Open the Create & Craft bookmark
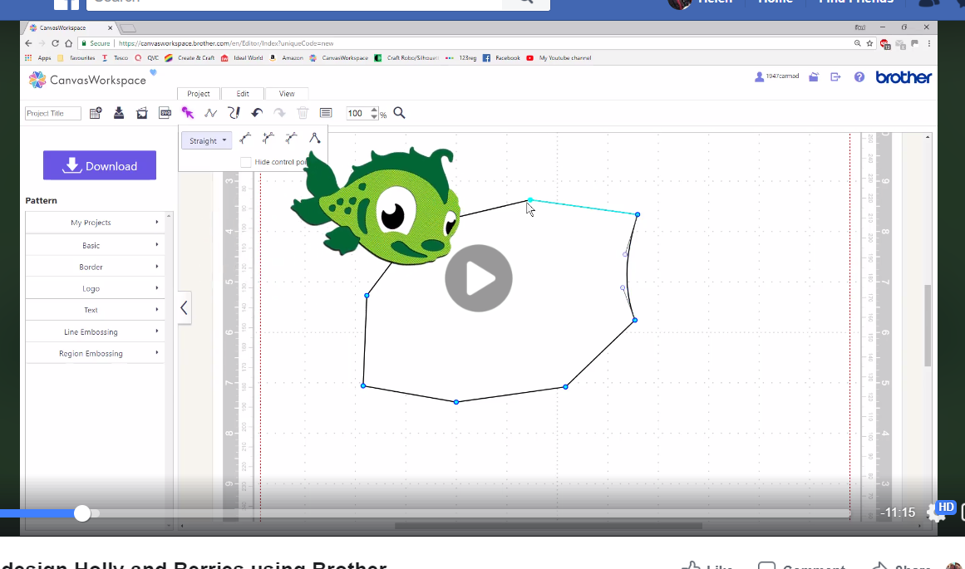Screen dimensions: 965x569 click(190, 58)
